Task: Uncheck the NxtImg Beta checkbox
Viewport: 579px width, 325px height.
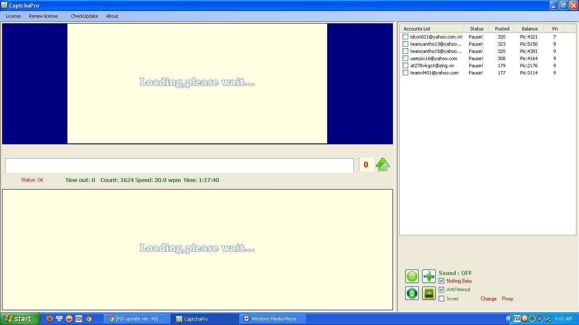Action: pos(441,281)
